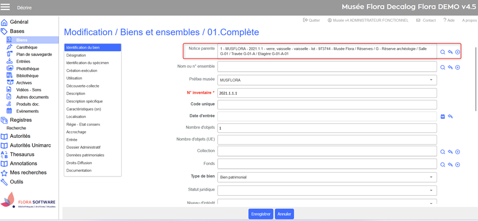Open the Type de bien dropdown
This screenshot has width=478, height=221.
pyautogui.click(x=431, y=177)
